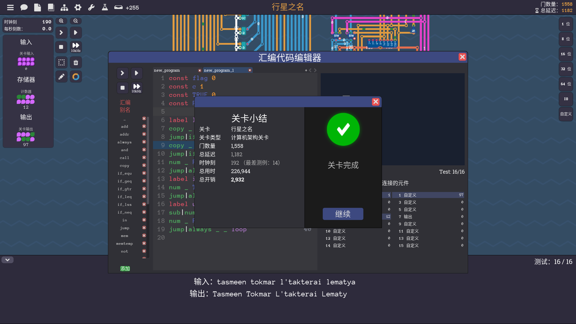Delete the 'jump' alias entry

[x=144, y=228]
